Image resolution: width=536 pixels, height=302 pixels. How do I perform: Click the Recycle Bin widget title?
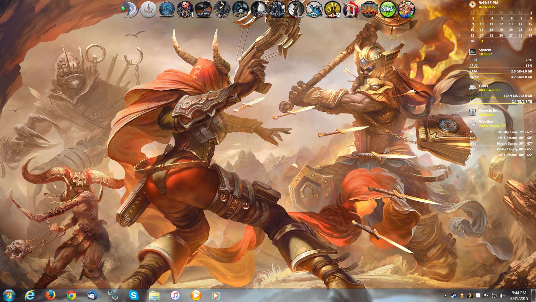[488, 110]
